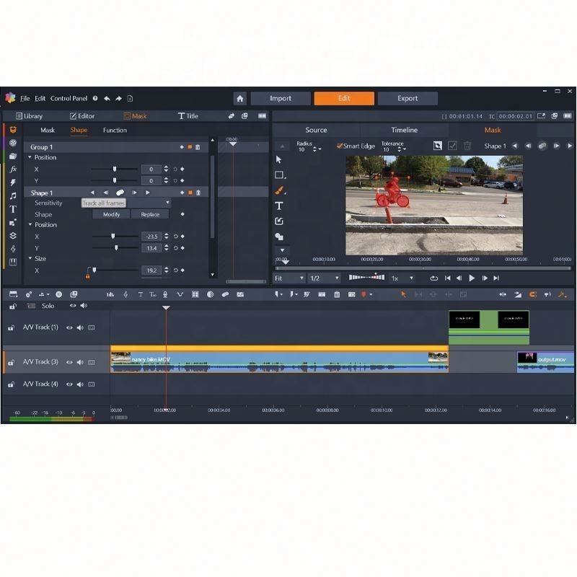Click the arrow selection tool in preview

[279, 159]
